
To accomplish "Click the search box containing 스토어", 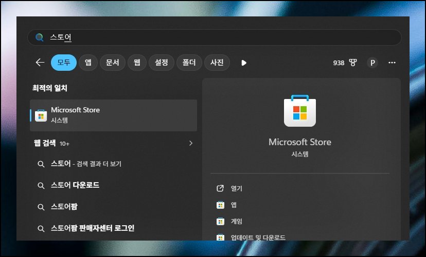I will [215, 37].
